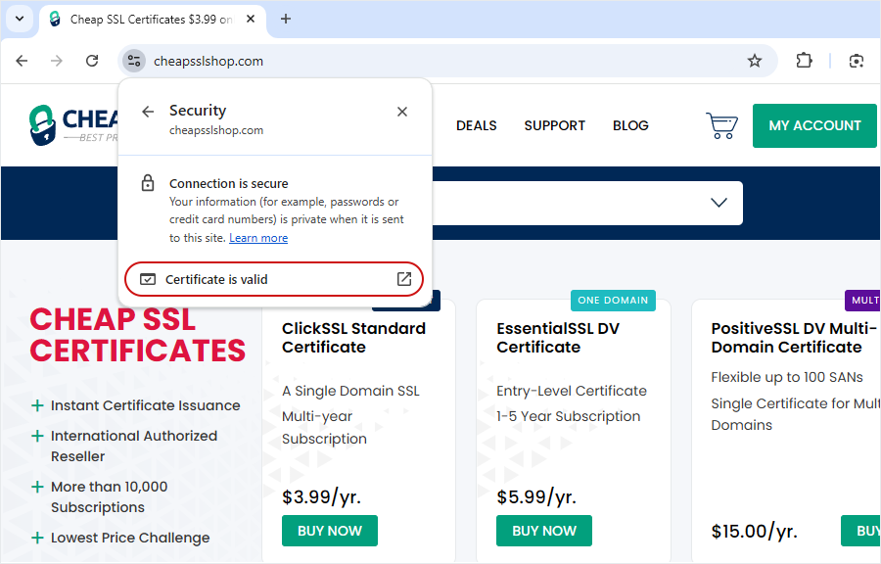The image size is (881, 564).
Task: Close the Security popup
Action: coord(402,112)
